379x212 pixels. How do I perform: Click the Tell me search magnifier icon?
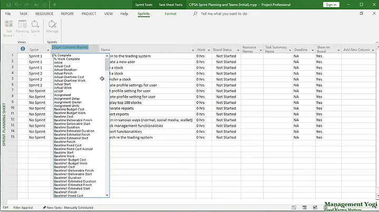pos(195,14)
